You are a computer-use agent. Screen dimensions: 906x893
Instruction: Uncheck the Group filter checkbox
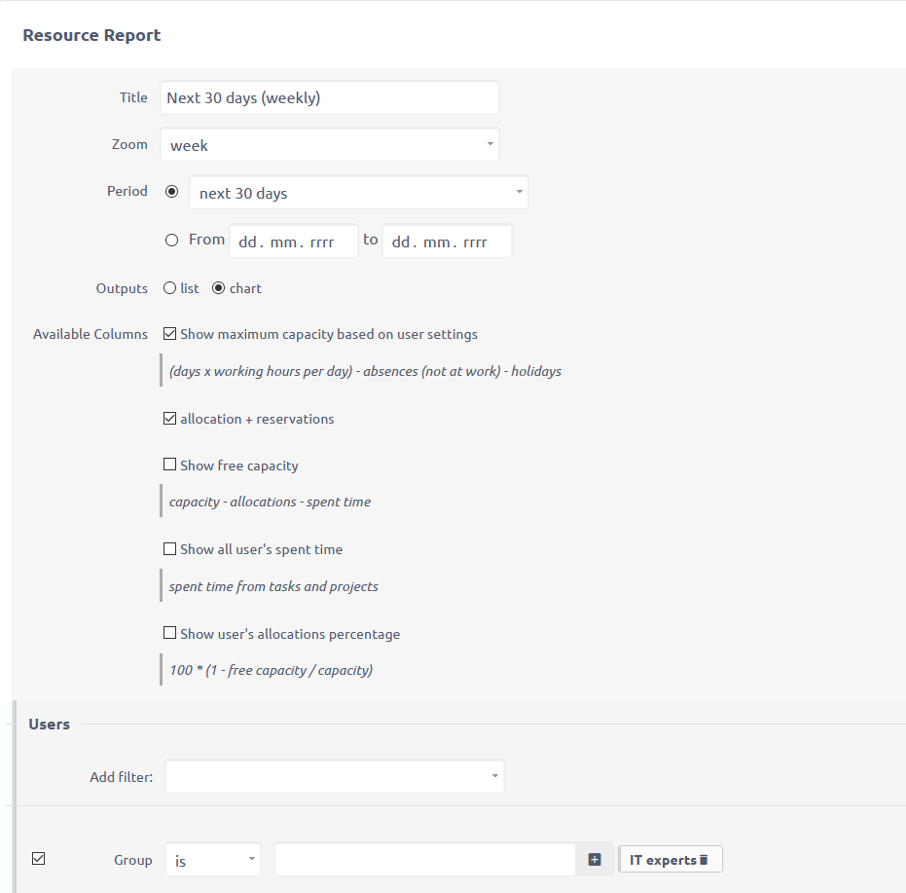point(39,858)
